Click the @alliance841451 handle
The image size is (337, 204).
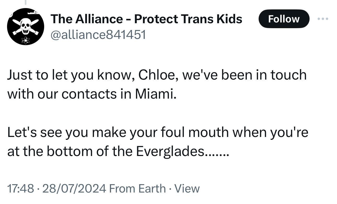[x=98, y=34]
